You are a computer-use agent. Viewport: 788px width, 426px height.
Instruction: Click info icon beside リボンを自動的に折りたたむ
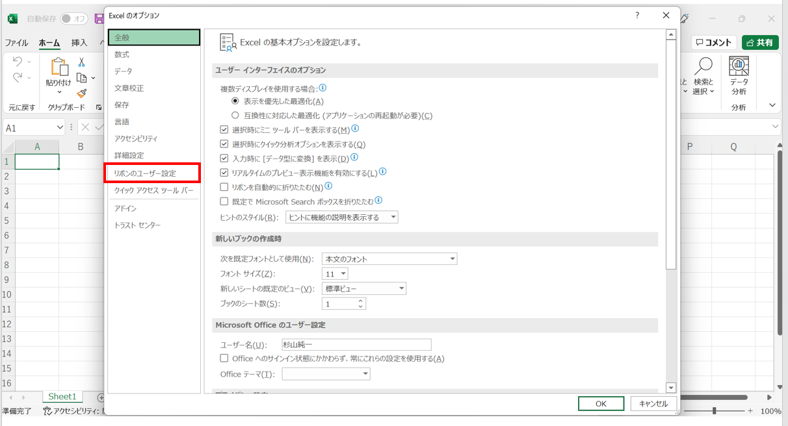[328, 186]
